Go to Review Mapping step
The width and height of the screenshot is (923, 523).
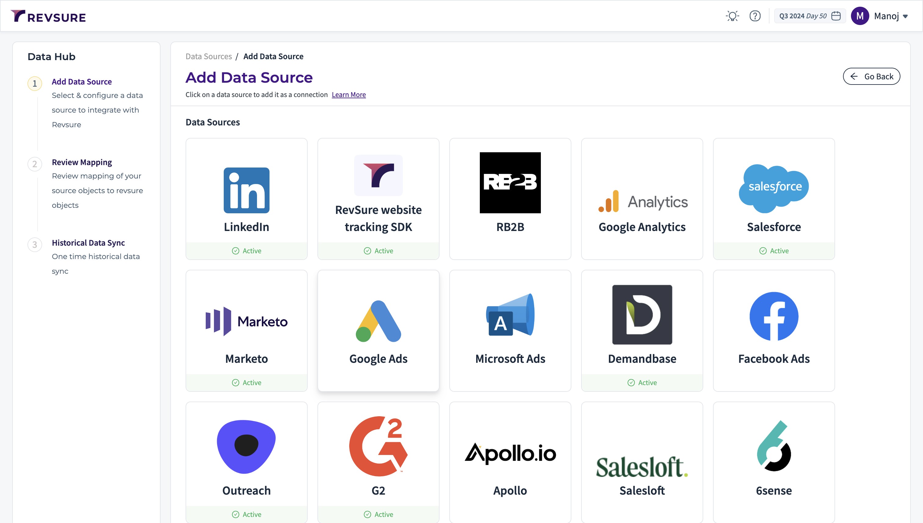pos(82,162)
